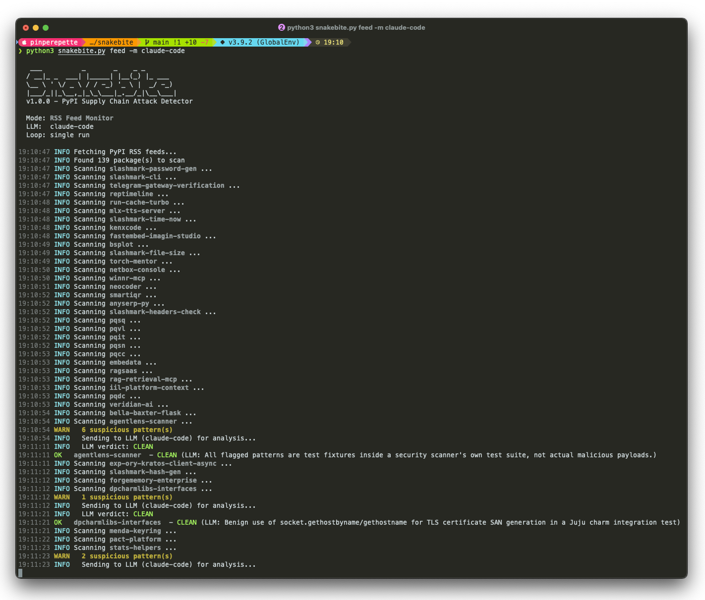Click package name 'exp-ory-kratos-client-async'
705x600 pixels.
tap(163, 464)
